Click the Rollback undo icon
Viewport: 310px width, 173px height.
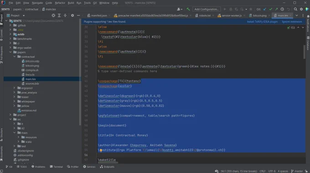point(288,9)
